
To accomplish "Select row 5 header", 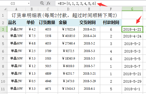I will [4, 43].
